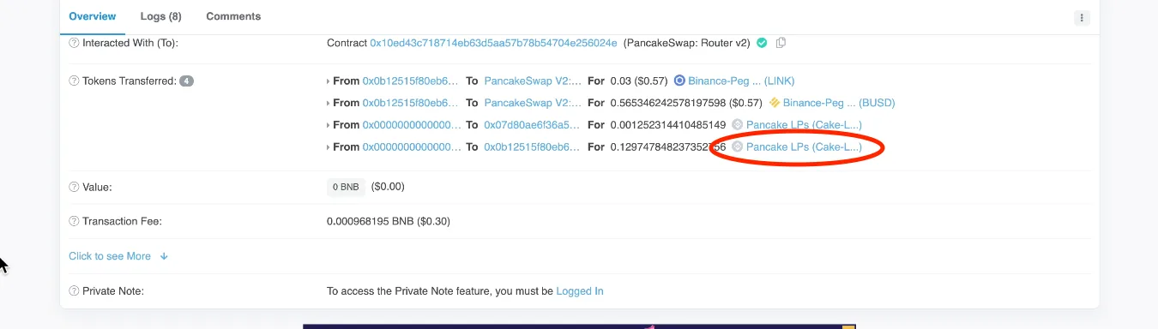Image resolution: width=1158 pixels, height=329 pixels.
Task: Click help icon beside Value
Action: (74, 186)
